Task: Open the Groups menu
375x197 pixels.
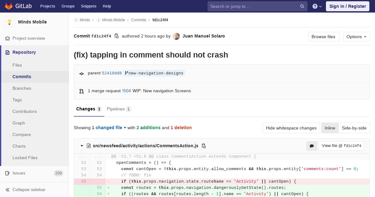Action: pyautogui.click(x=68, y=6)
